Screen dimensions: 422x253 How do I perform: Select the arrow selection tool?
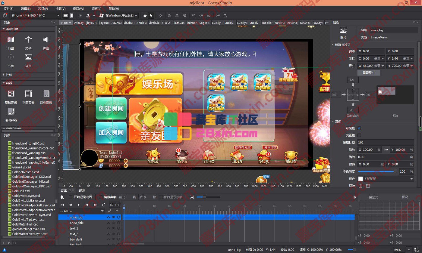151,15
